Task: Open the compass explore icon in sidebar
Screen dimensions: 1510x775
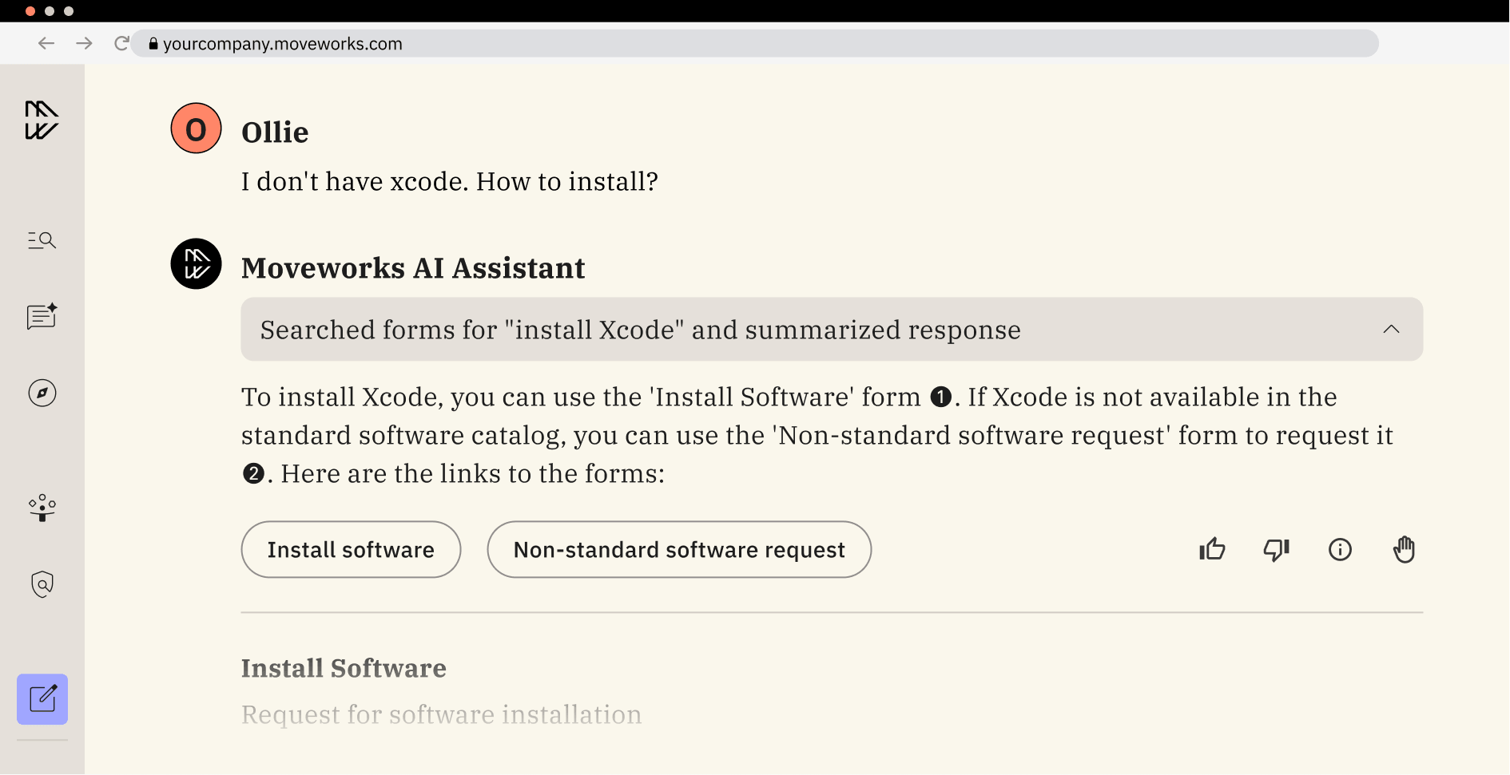Action: (42, 393)
